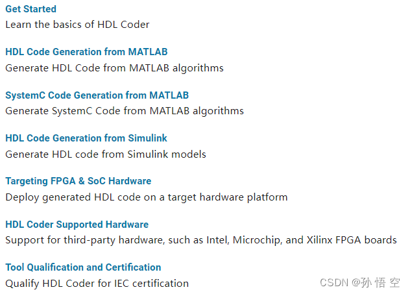This screenshot has height=294, width=410.
Task: Click the 'Support for third-party hardware' description
Action: (x=201, y=240)
